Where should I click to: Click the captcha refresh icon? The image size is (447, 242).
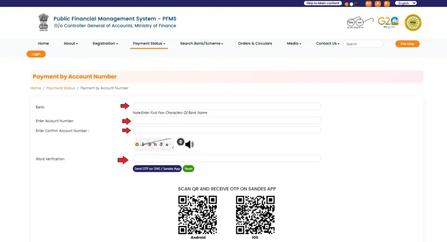(180, 142)
